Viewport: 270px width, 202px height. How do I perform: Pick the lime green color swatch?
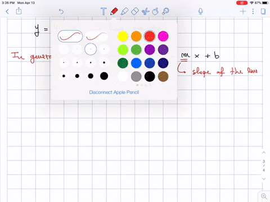click(123, 50)
